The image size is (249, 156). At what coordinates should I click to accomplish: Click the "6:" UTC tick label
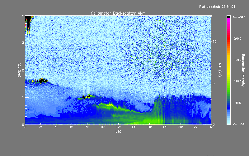pyautogui.click(x=72, y=127)
